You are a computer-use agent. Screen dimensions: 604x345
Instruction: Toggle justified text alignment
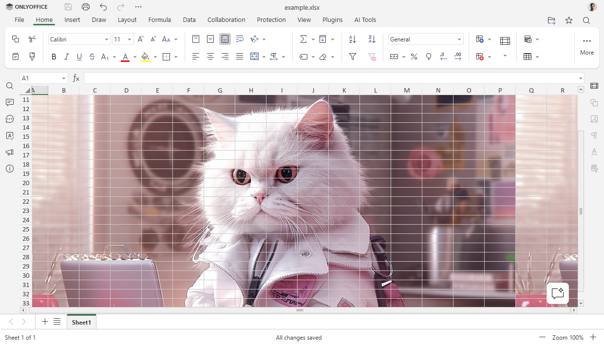click(240, 57)
